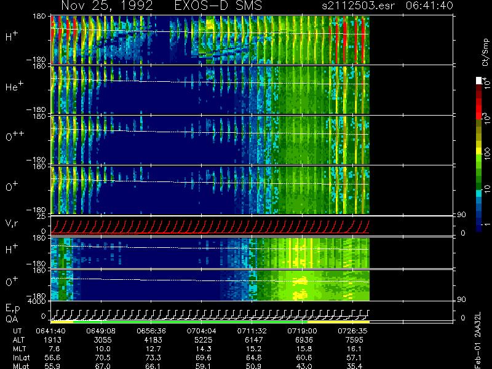This screenshot has height=369, width=492.
Task: Select the 'EXOS-D SMS' title text
Action: 218,6
